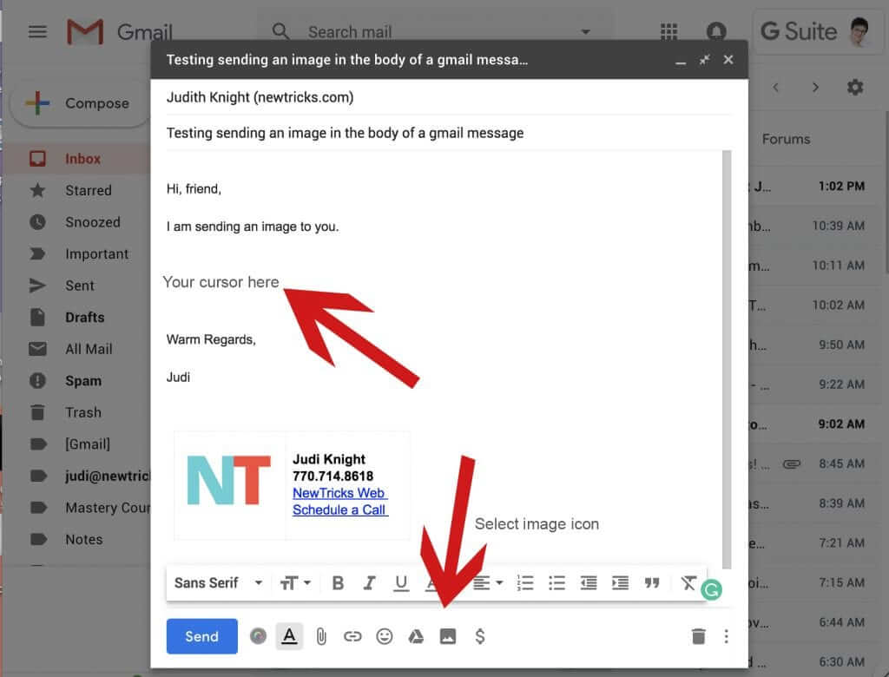Open the text color picker
The image size is (889, 677).
(x=289, y=636)
